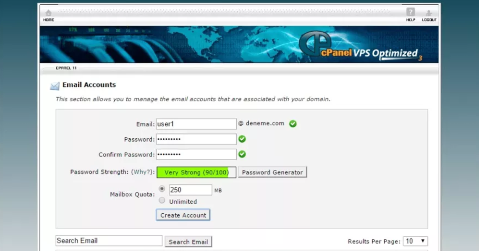Screen dimensions: 479x251
Task: Select the Unlimited quota radio button
Action: click(x=162, y=200)
